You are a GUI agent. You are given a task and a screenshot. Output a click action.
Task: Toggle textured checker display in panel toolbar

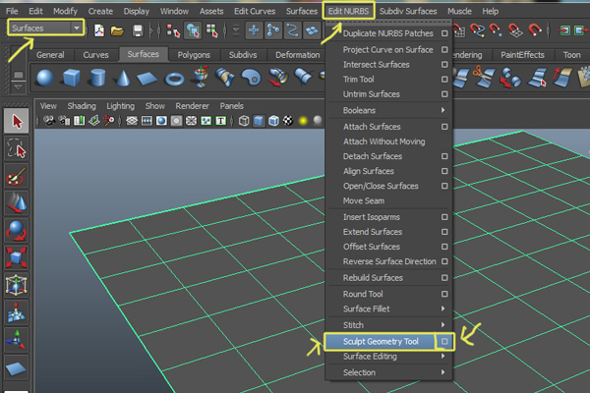click(288, 121)
